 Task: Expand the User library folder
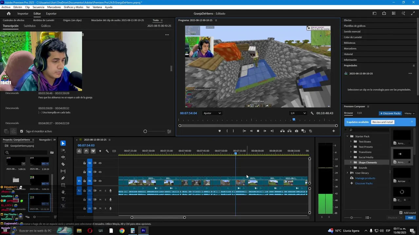click(347, 173)
